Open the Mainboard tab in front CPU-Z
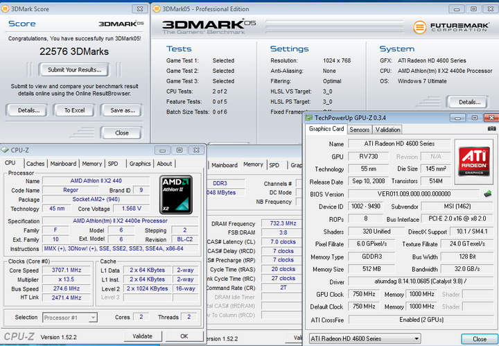This screenshot has height=346, width=499. point(63,164)
